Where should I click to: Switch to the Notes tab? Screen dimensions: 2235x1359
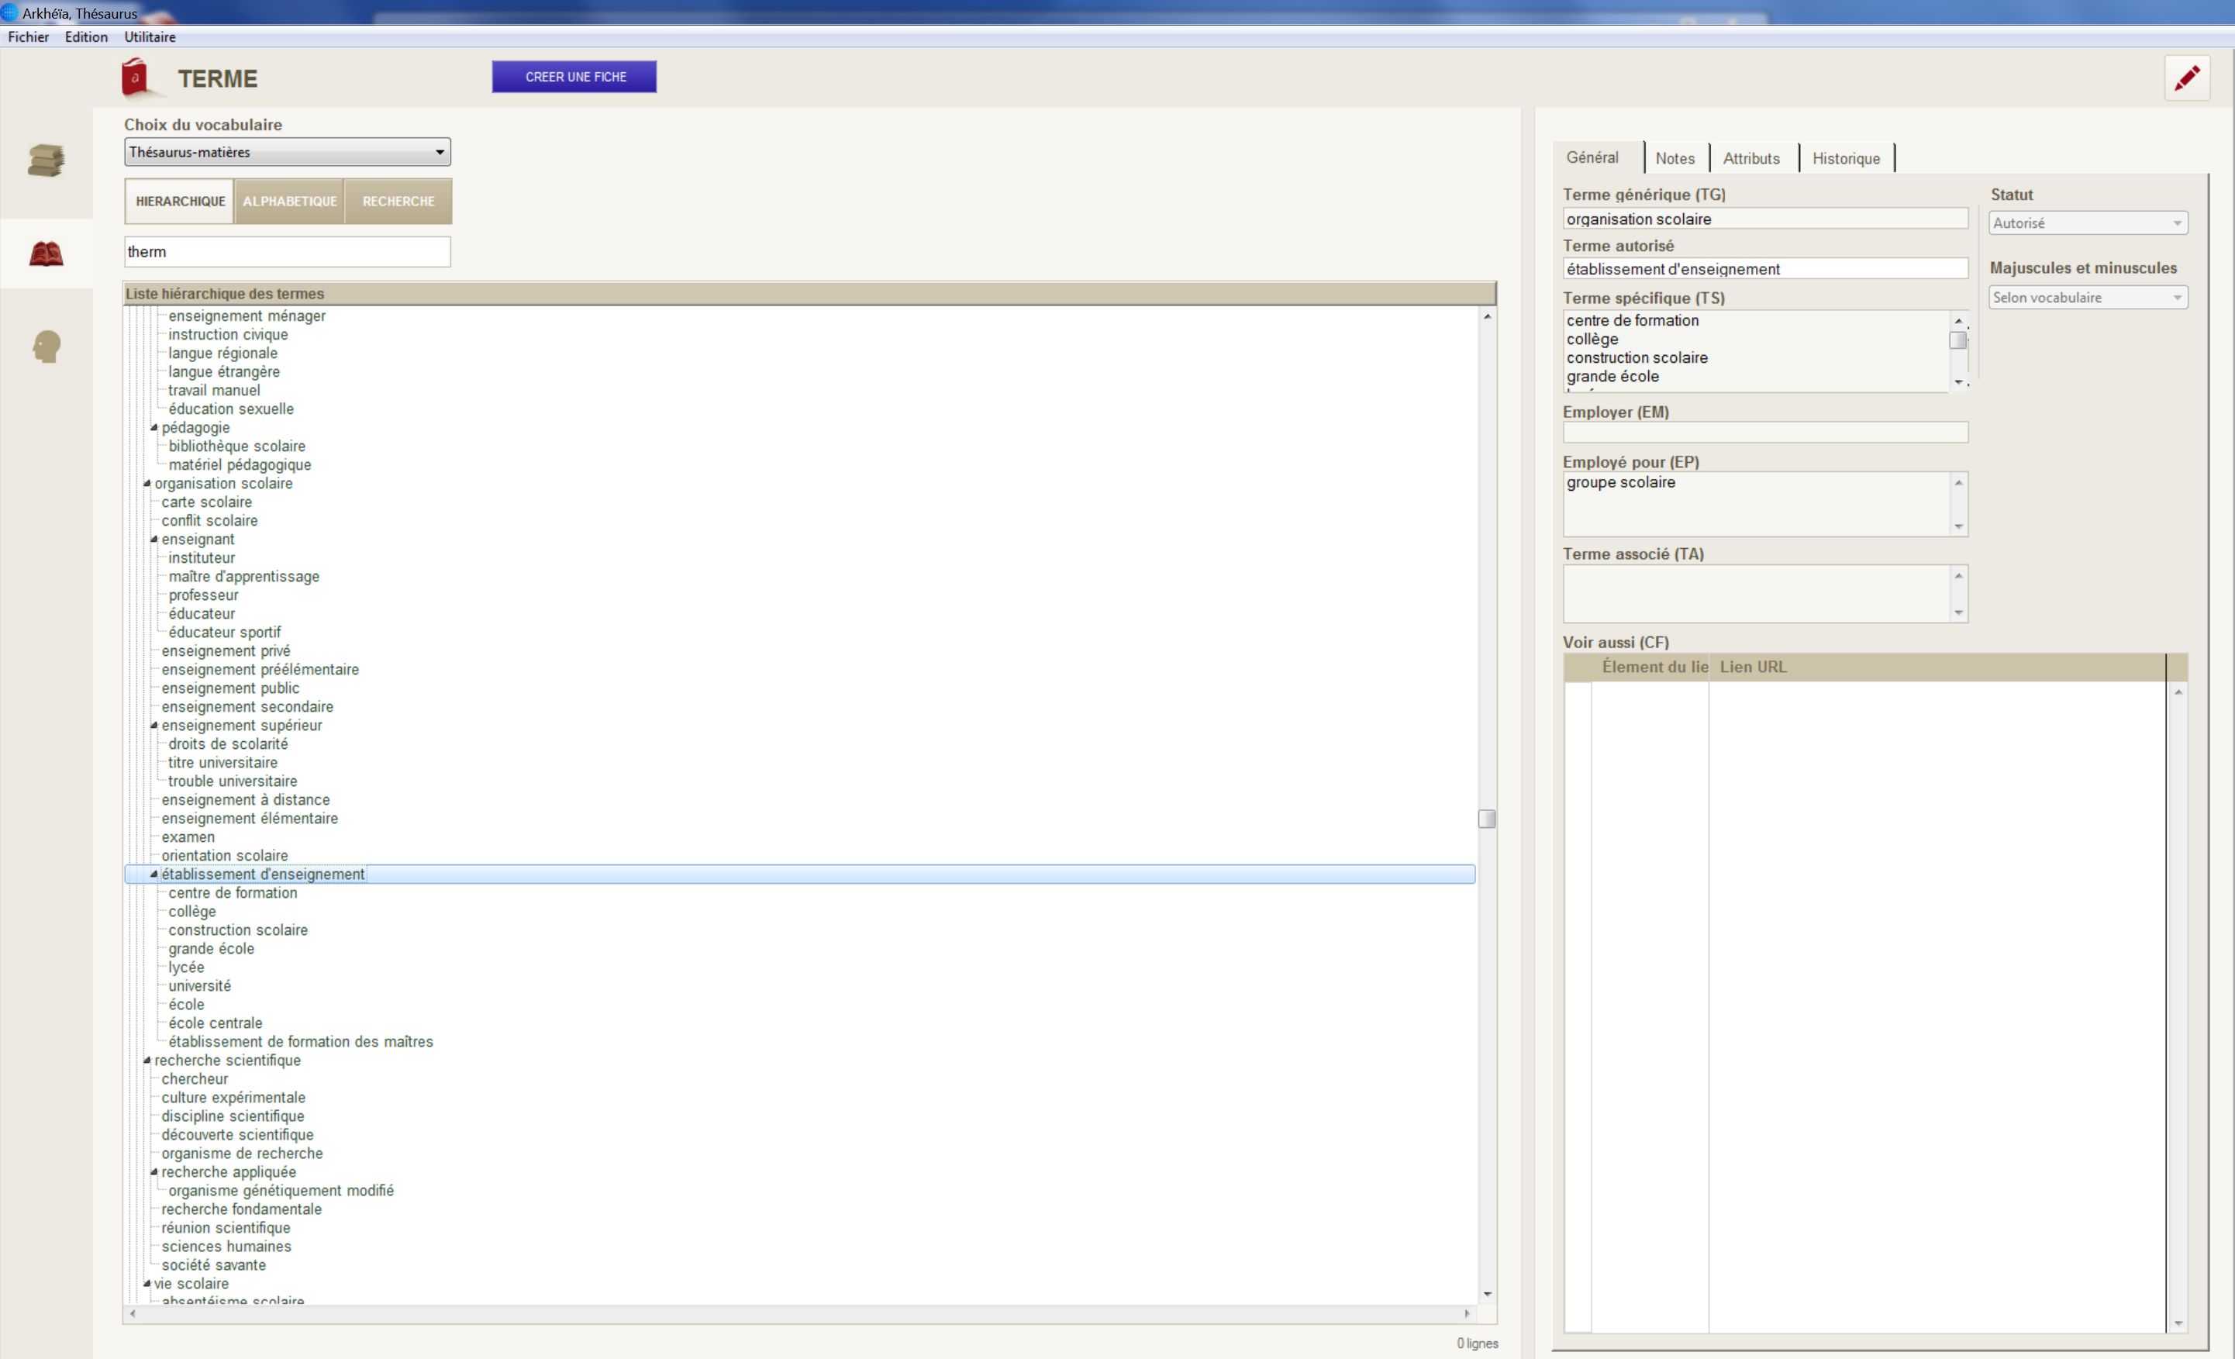point(1675,157)
